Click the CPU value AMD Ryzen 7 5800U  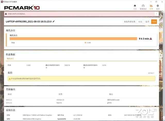pyautogui.click(x=37, y=115)
